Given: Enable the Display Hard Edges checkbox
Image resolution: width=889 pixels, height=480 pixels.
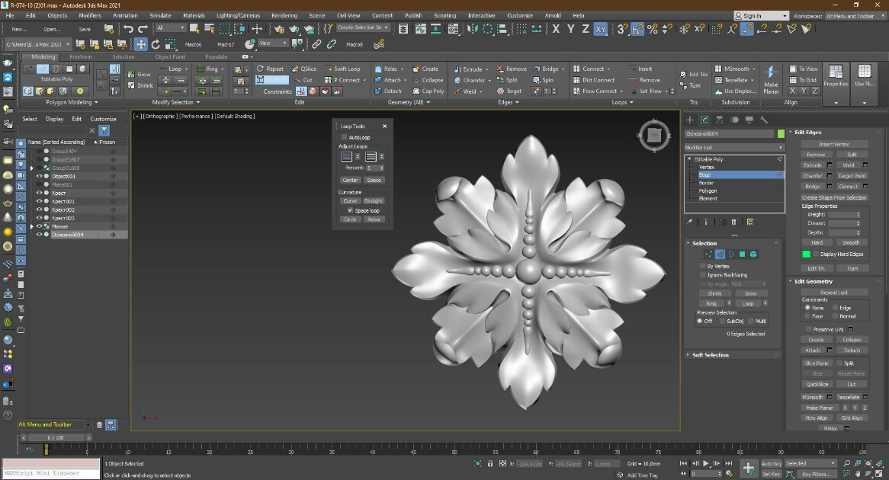Looking at the screenshot, I should tap(816, 254).
